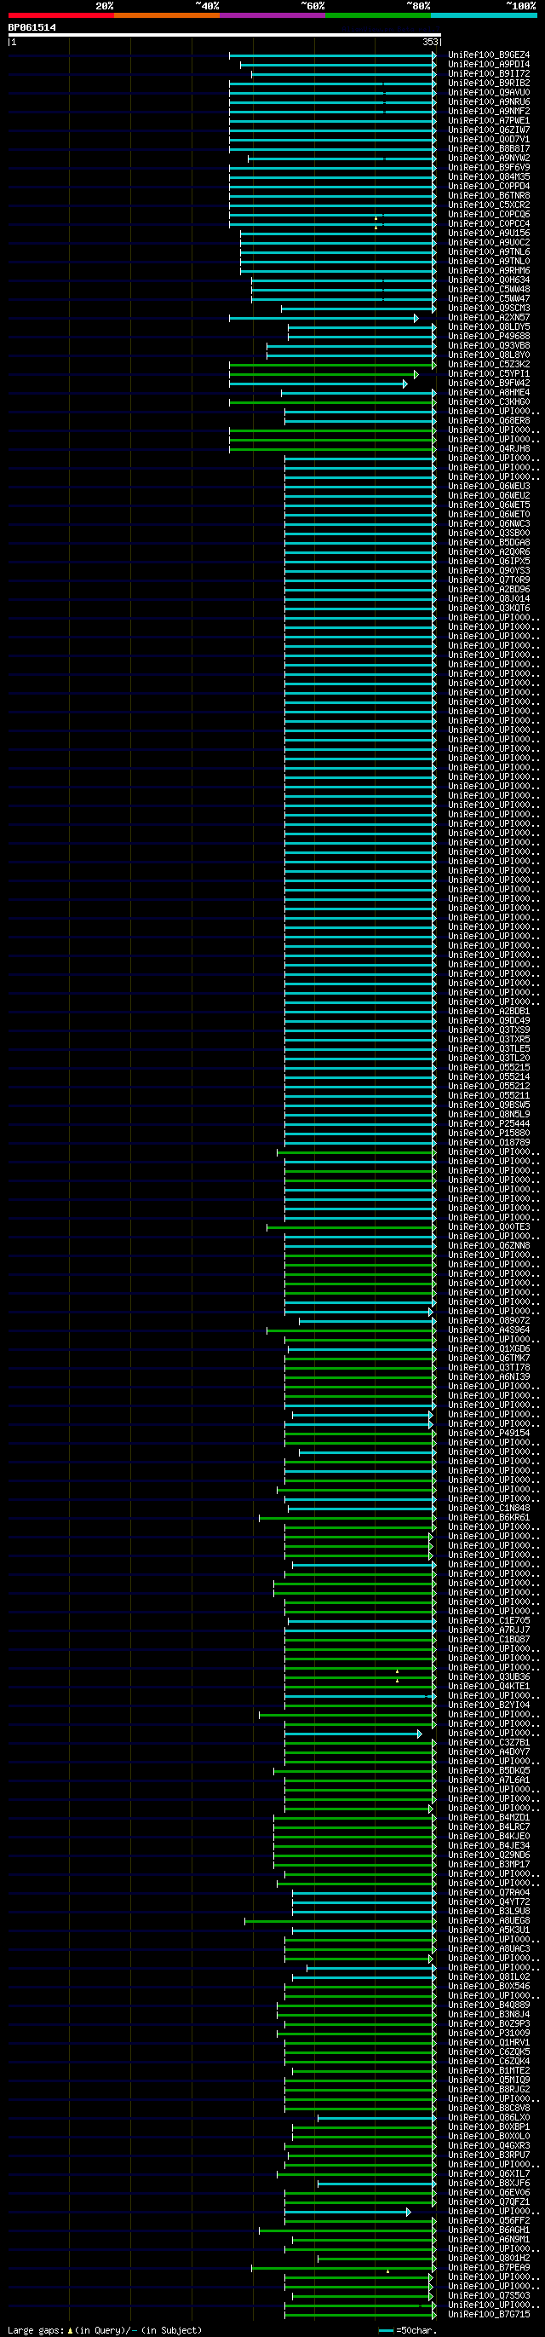The image size is (545, 2337).
Task: Click the query gap marker on C0PCQ6 row
Action: click(x=376, y=217)
